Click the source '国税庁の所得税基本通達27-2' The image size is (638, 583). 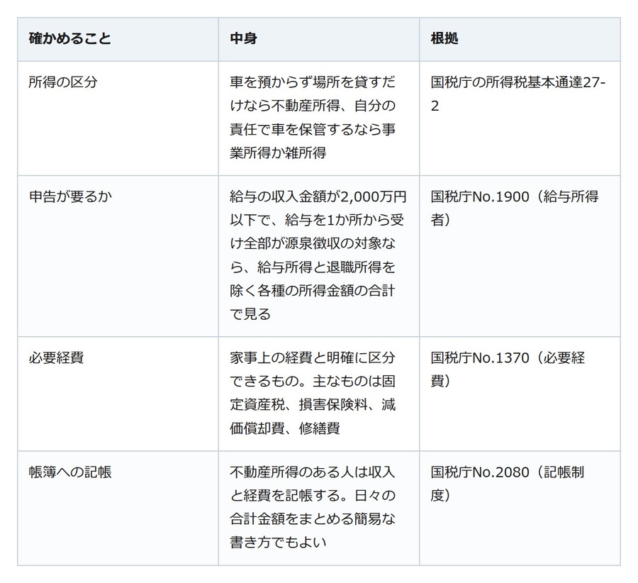(518, 94)
